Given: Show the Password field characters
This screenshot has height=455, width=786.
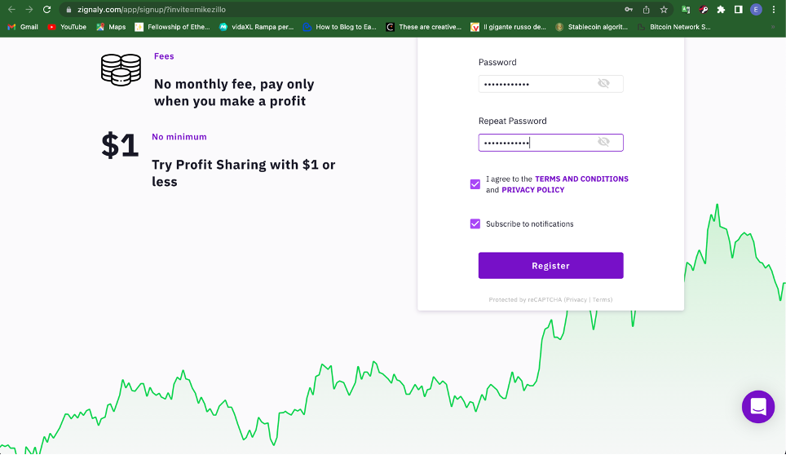Looking at the screenshot, I should 603,84.
